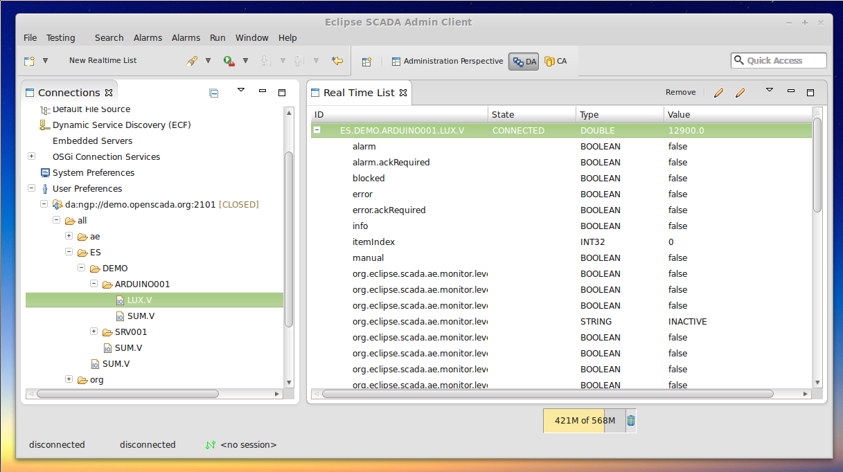Click the State column header
The width and height of the screenshot is (843, 472).
(532, 115)
